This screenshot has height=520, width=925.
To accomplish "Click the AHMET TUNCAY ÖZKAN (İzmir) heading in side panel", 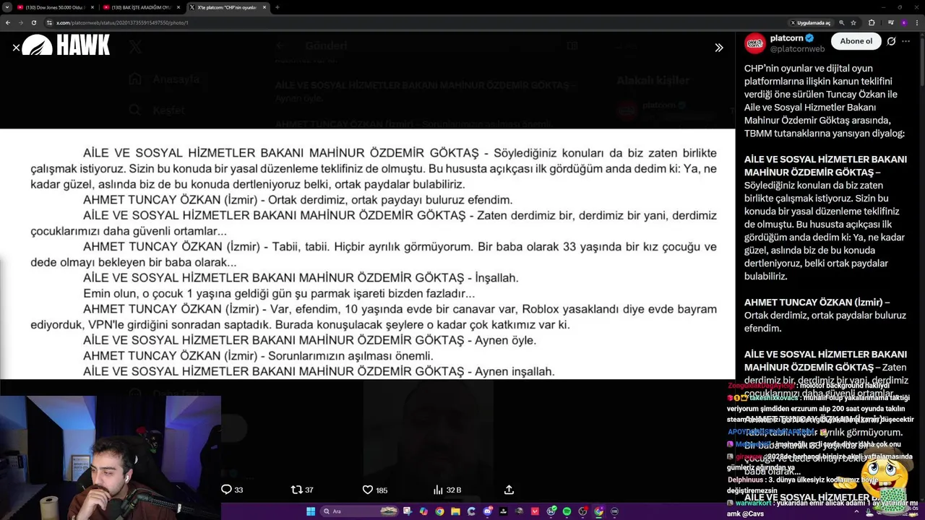I will 817,302.
